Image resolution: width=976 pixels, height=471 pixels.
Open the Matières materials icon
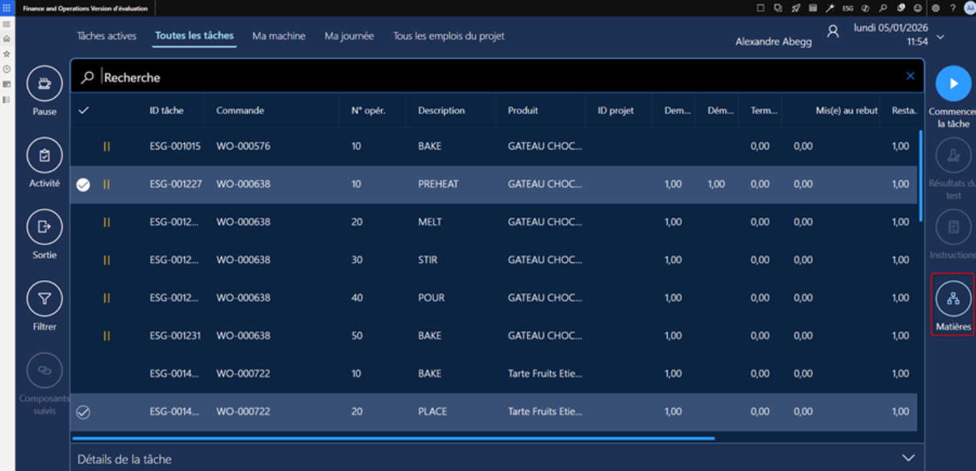[x=953, y=300]
